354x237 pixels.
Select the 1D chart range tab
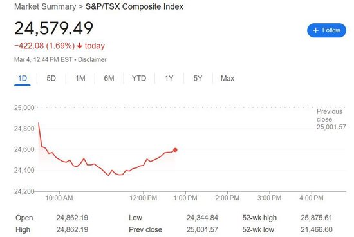[23, 79]
